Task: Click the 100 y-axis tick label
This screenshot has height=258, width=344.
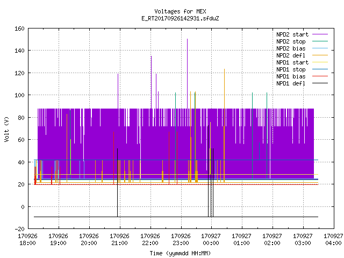Action: [x=19, y=95]
